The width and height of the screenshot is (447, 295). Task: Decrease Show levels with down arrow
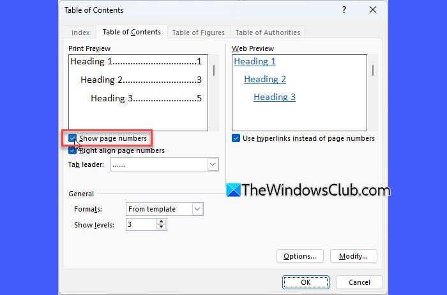(x=162, y=227)
